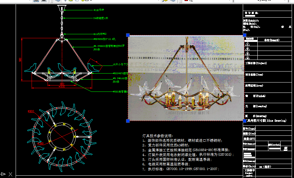Click the '应用区域(Area)' label
The width and height of the screenshot is (294, 178).
tap(254, 86)
